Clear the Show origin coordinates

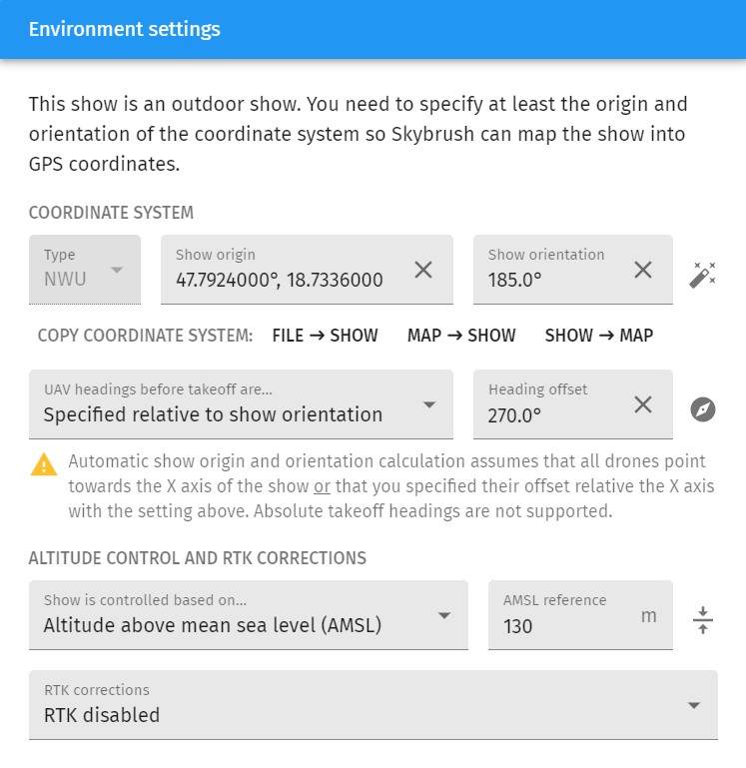423,270
